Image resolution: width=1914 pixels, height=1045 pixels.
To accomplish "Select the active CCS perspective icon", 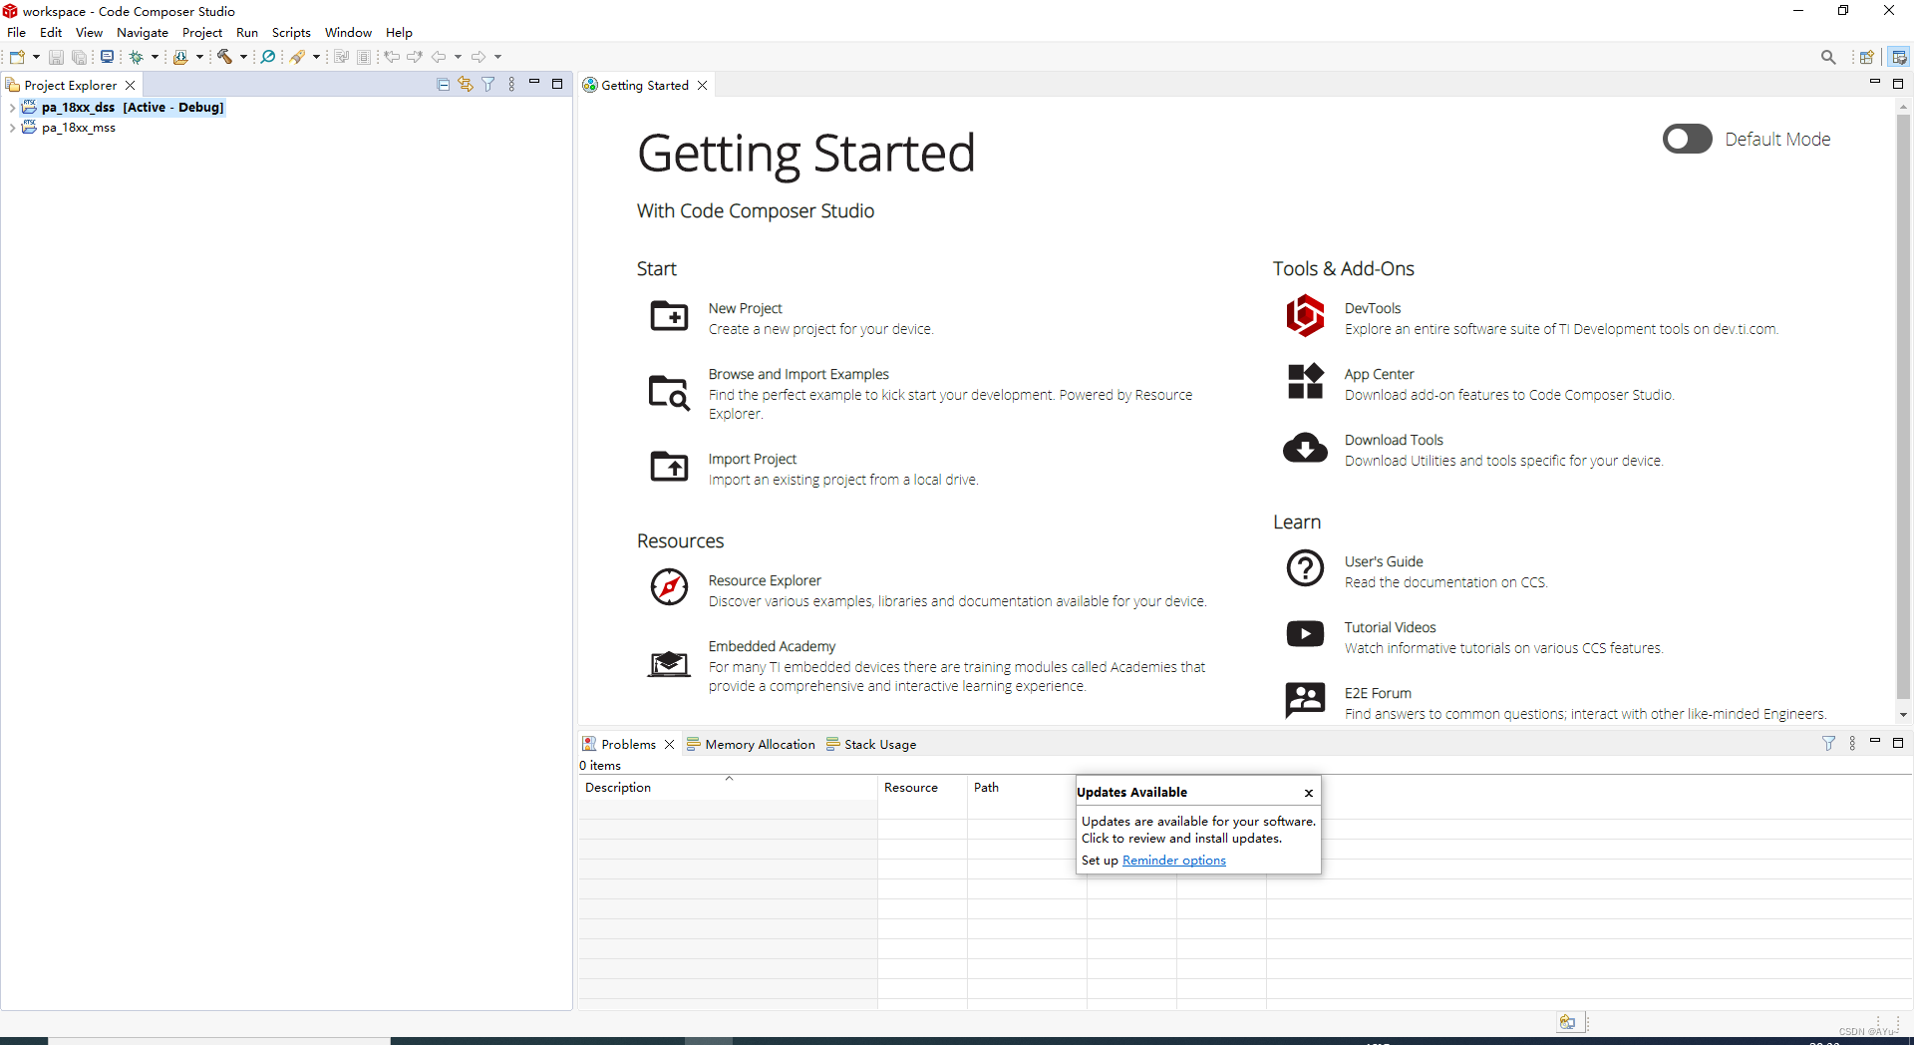I will tap(1899, 57).
